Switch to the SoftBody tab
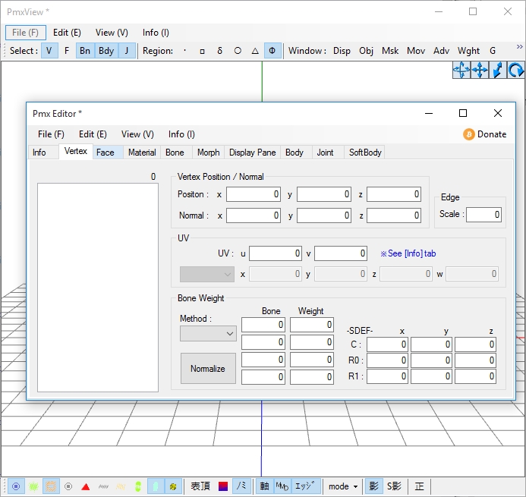 365,153
